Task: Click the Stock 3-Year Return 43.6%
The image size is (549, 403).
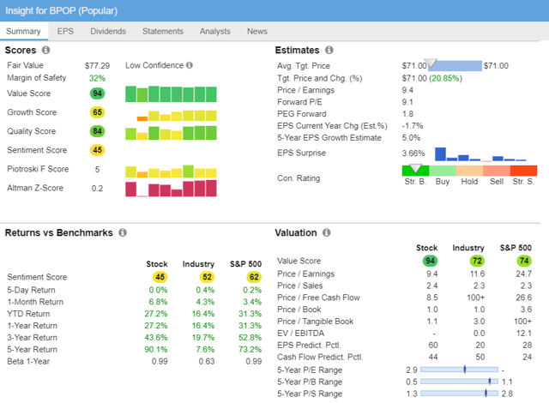Action: (x=156, y=338)
